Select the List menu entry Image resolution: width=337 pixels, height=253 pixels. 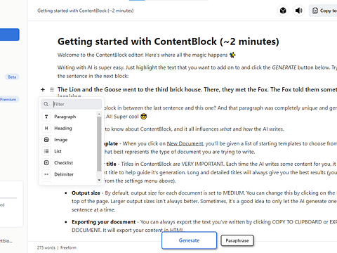click(x=68, y=151)
